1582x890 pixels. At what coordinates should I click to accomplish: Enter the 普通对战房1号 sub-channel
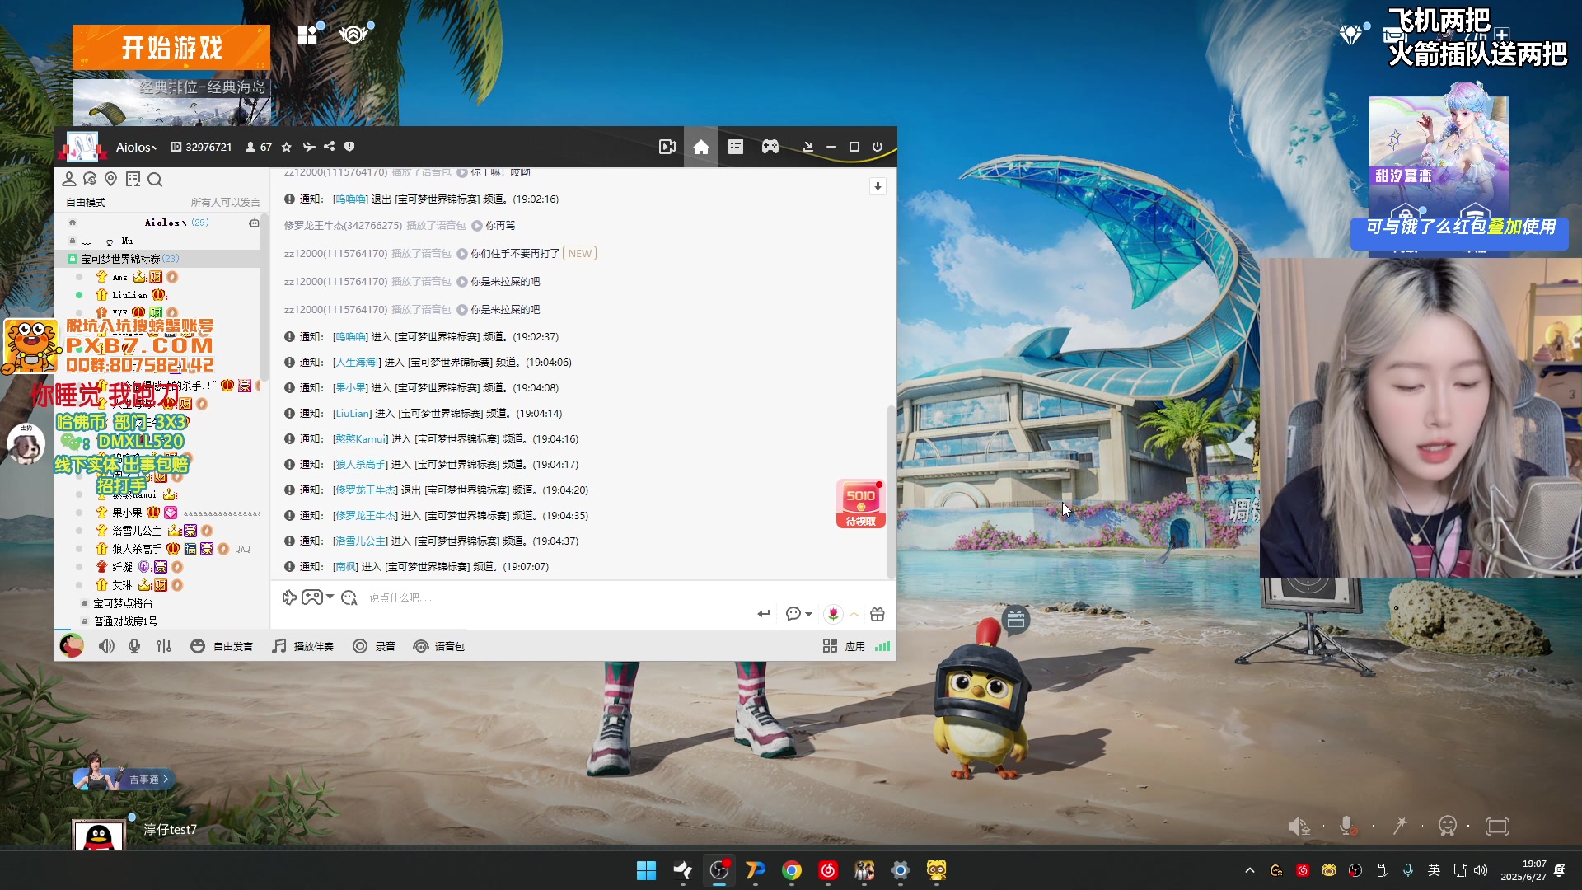[125, 621]
